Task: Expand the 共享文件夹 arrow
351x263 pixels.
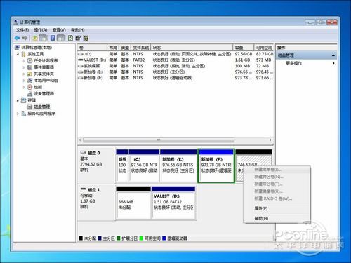Action: tap(24, 74)
